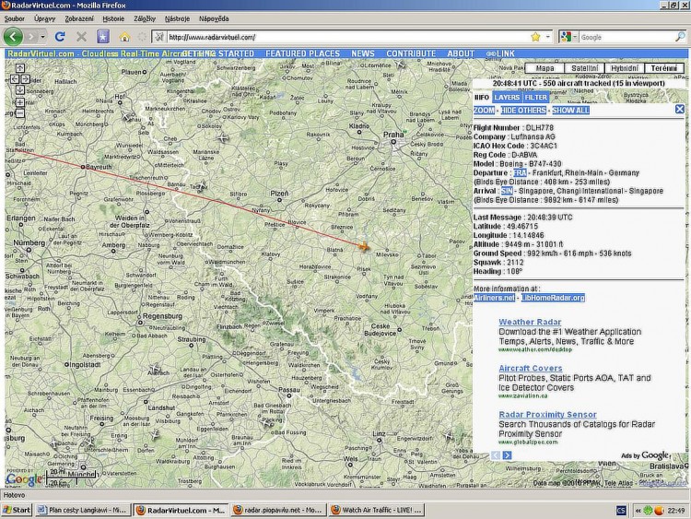
Task: Click the CS language indicator in tray
Action: pyautogui.click(x=621, y=510)
